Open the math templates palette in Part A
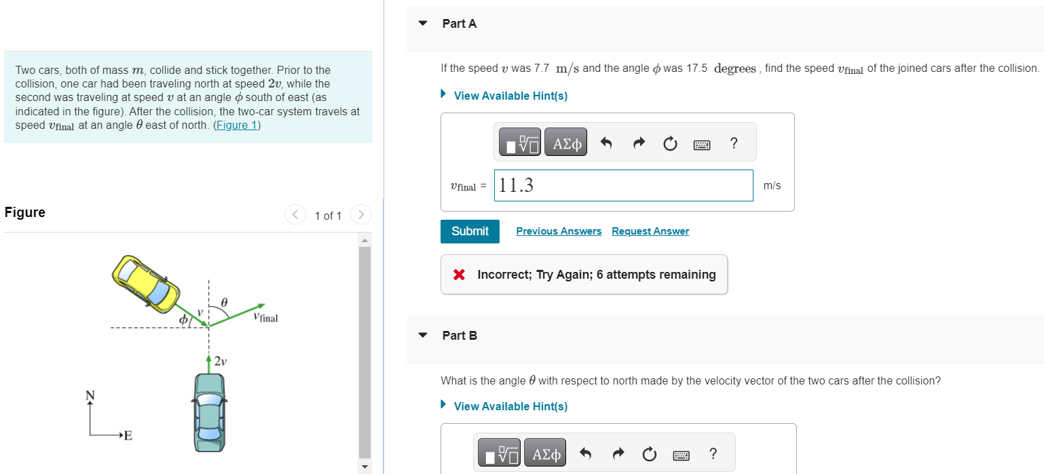The width and height of the screenshot is (1044, 474). [519, 142]
